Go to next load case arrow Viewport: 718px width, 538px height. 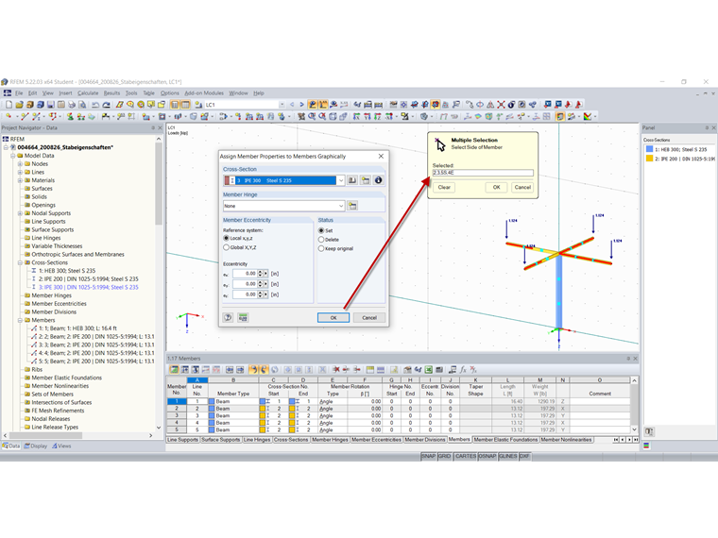301,105
